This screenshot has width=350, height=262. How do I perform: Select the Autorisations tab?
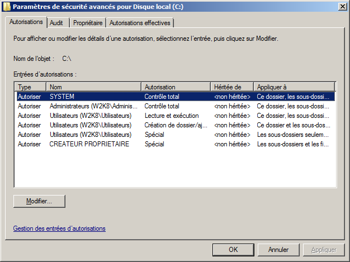(26, 22)
